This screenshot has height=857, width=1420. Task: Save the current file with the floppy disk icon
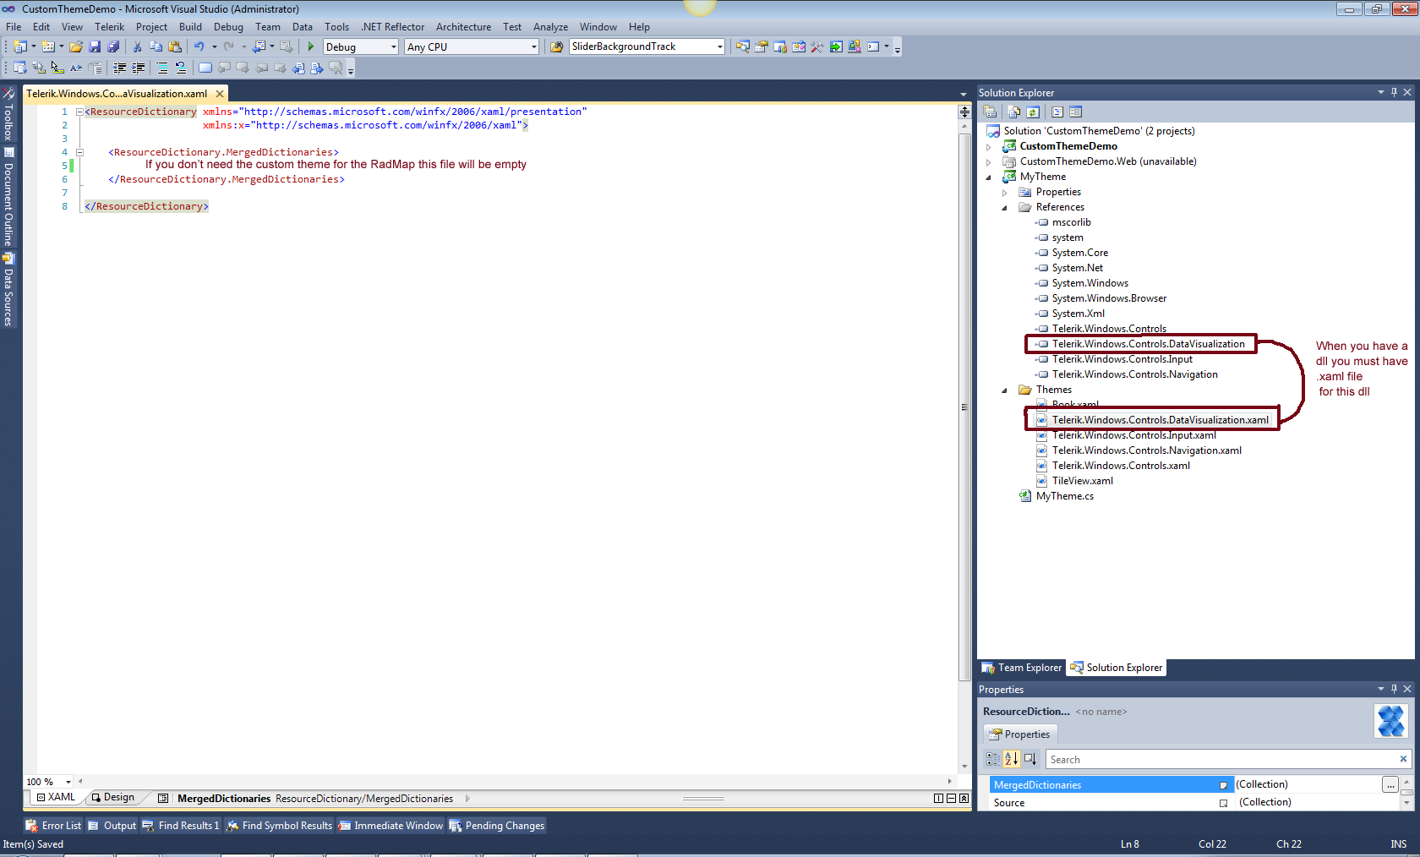95,47
